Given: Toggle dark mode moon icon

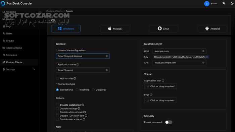Looking at the screenshot, I should tap(232, 3).
